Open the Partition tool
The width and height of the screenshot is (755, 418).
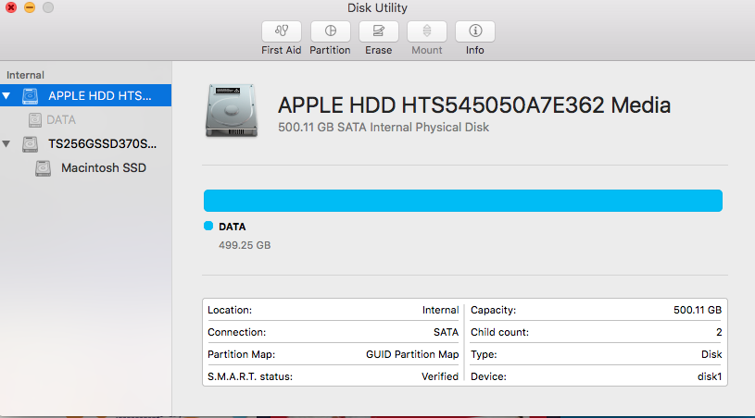click(331, 31)
